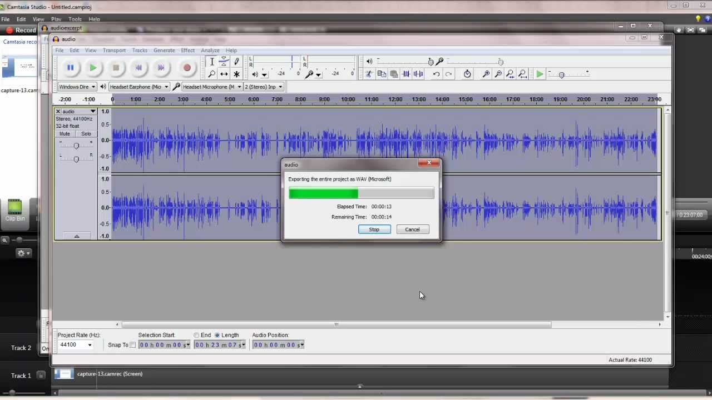Select the Multi-tool asterisk
Viewport: 712px width, 400px height.
pos(236,74)
